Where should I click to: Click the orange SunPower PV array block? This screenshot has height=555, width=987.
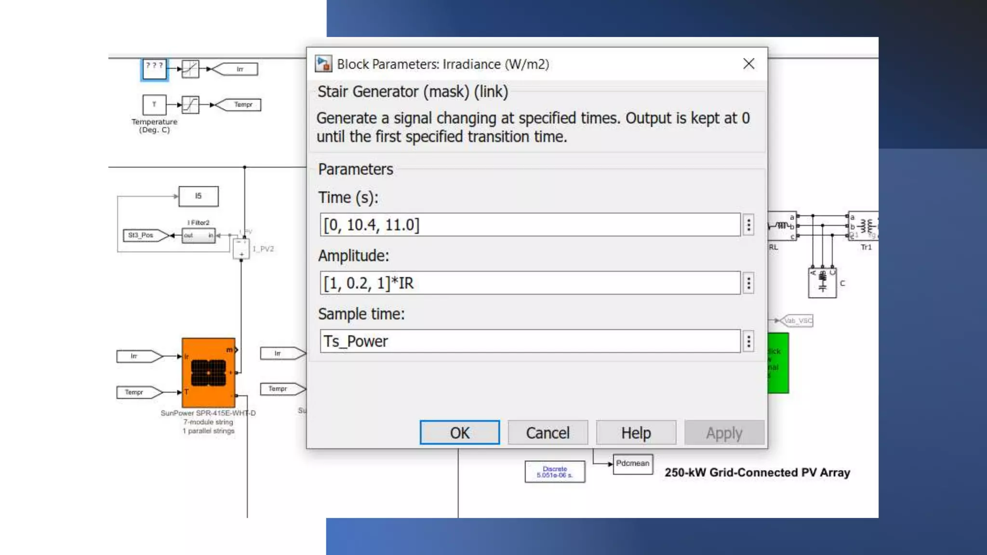point(208,372)
